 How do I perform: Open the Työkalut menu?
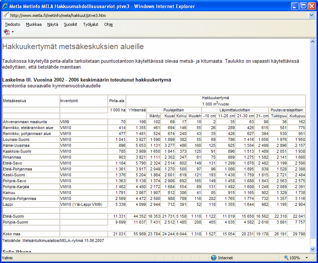tap(91, 25)
